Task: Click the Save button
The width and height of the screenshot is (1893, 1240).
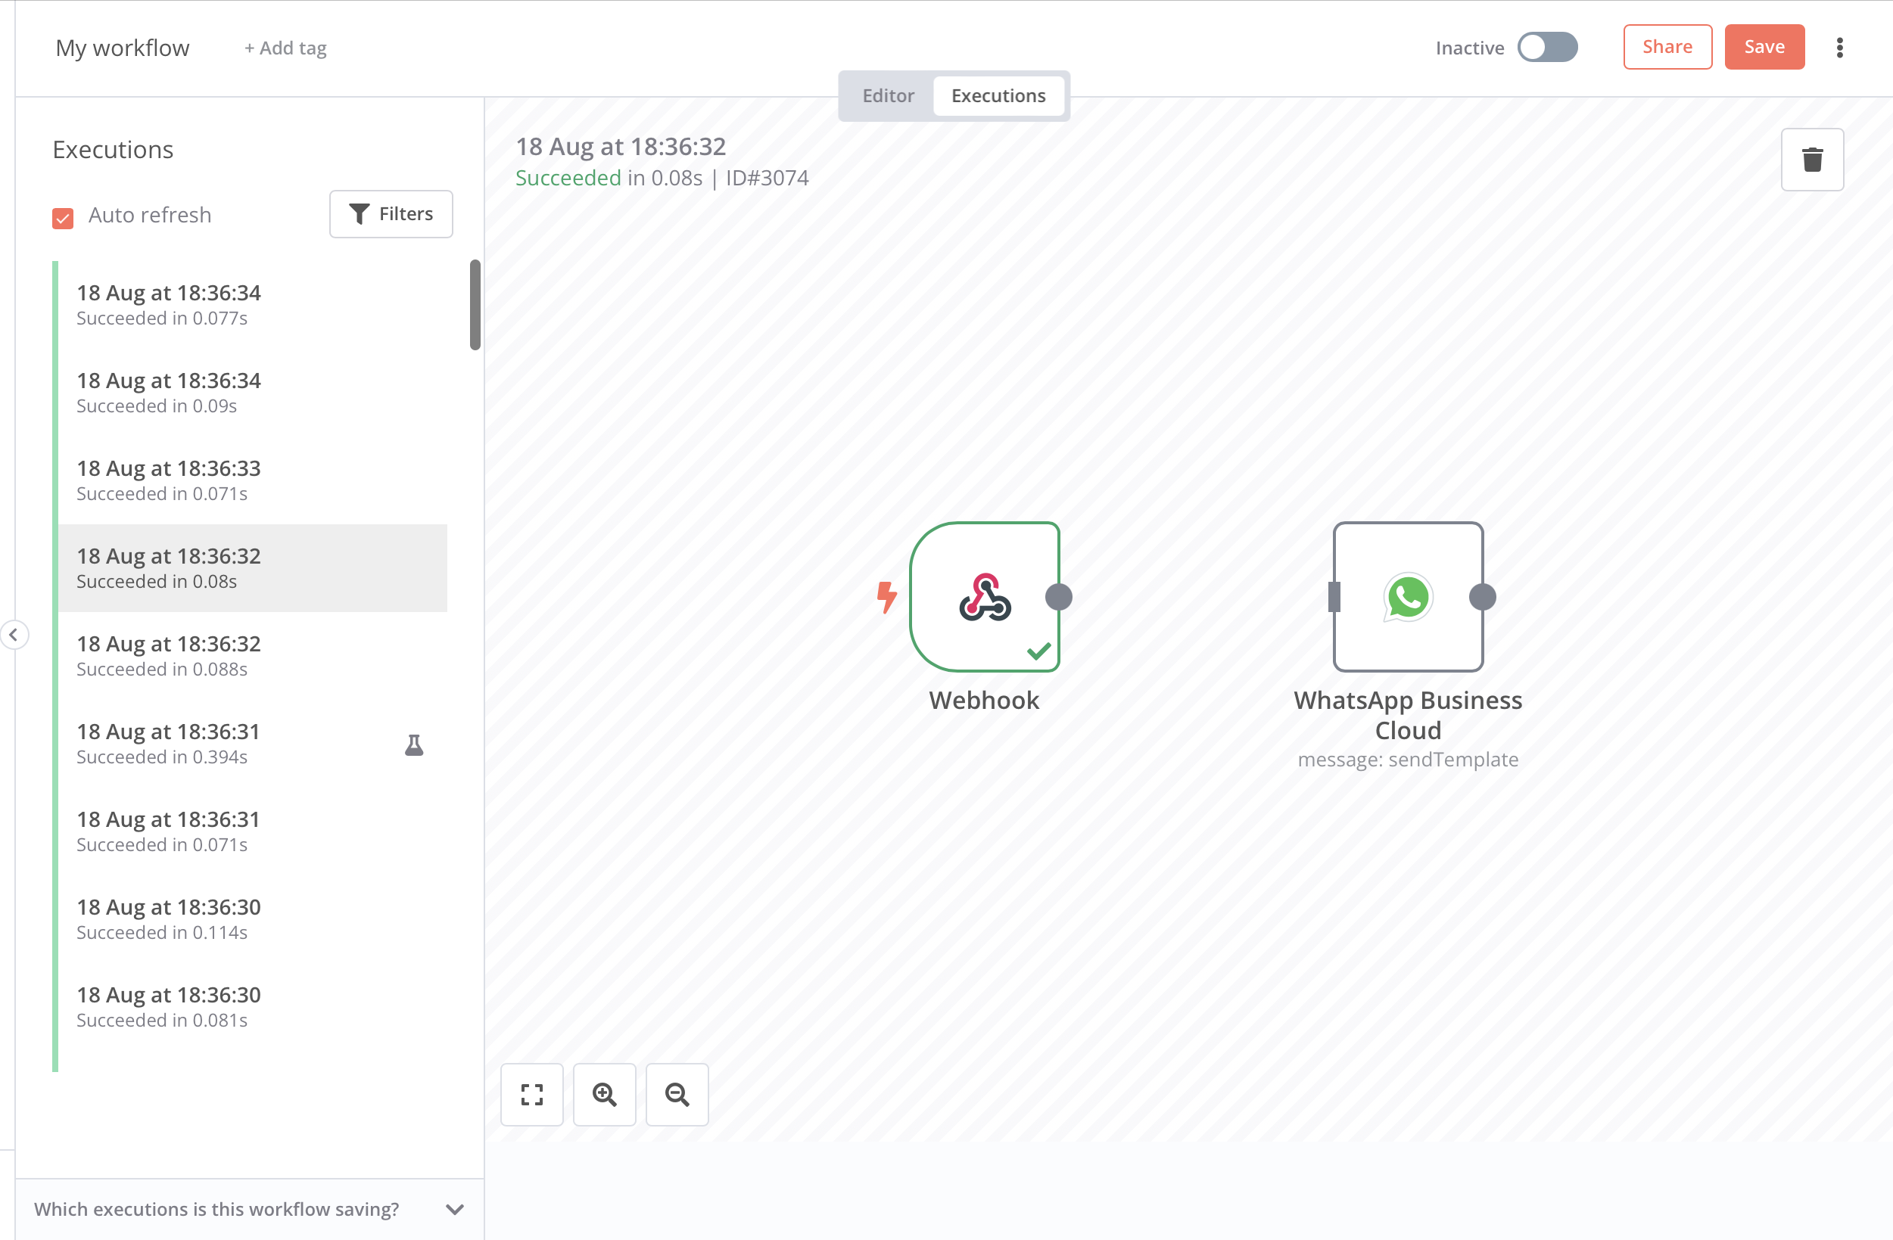Action: [1764, 47]
